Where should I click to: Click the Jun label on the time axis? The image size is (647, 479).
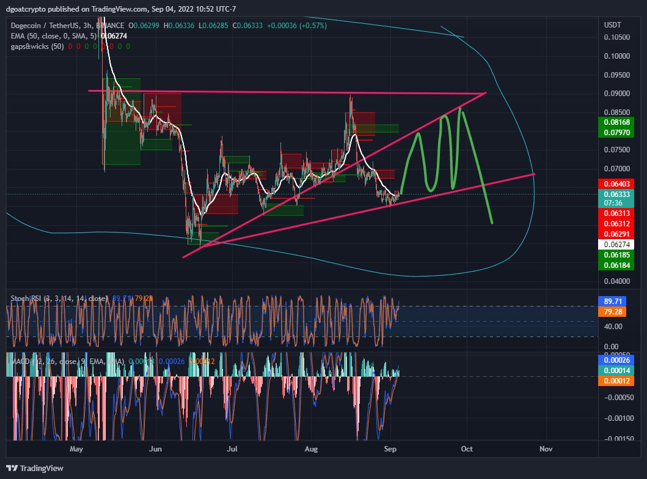[156, 449]
